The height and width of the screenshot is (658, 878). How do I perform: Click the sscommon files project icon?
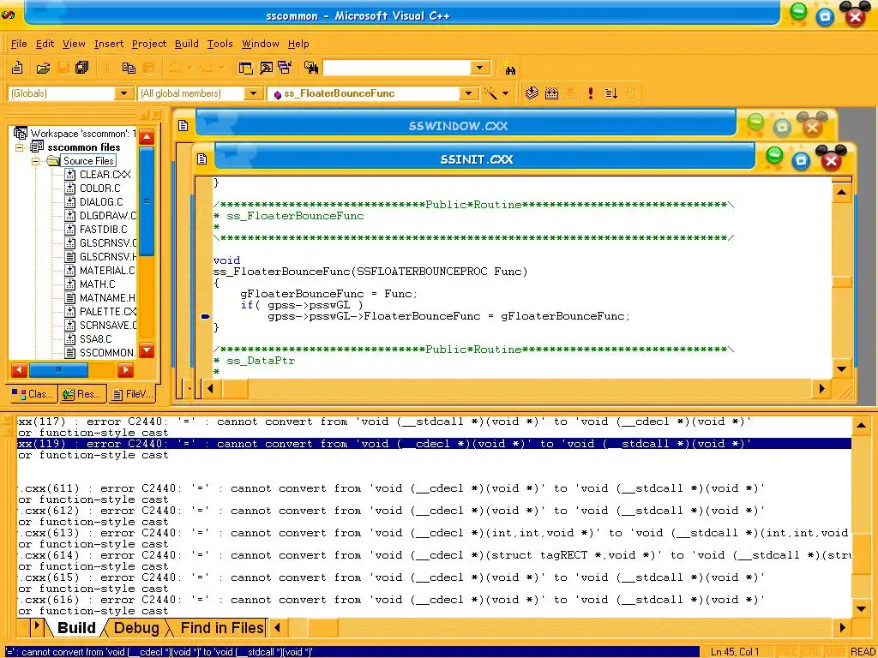coord(37,147)
